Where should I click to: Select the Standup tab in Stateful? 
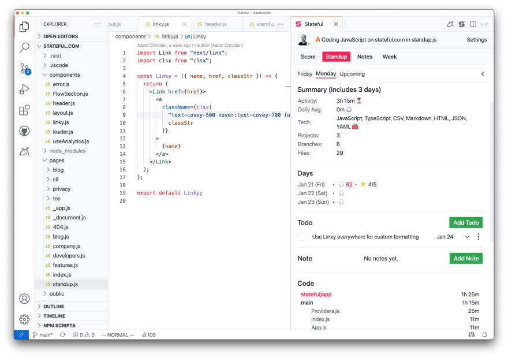pos(336,57)
